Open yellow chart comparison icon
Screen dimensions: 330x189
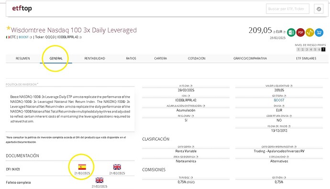pyautogui.click(x=309, y=33)
